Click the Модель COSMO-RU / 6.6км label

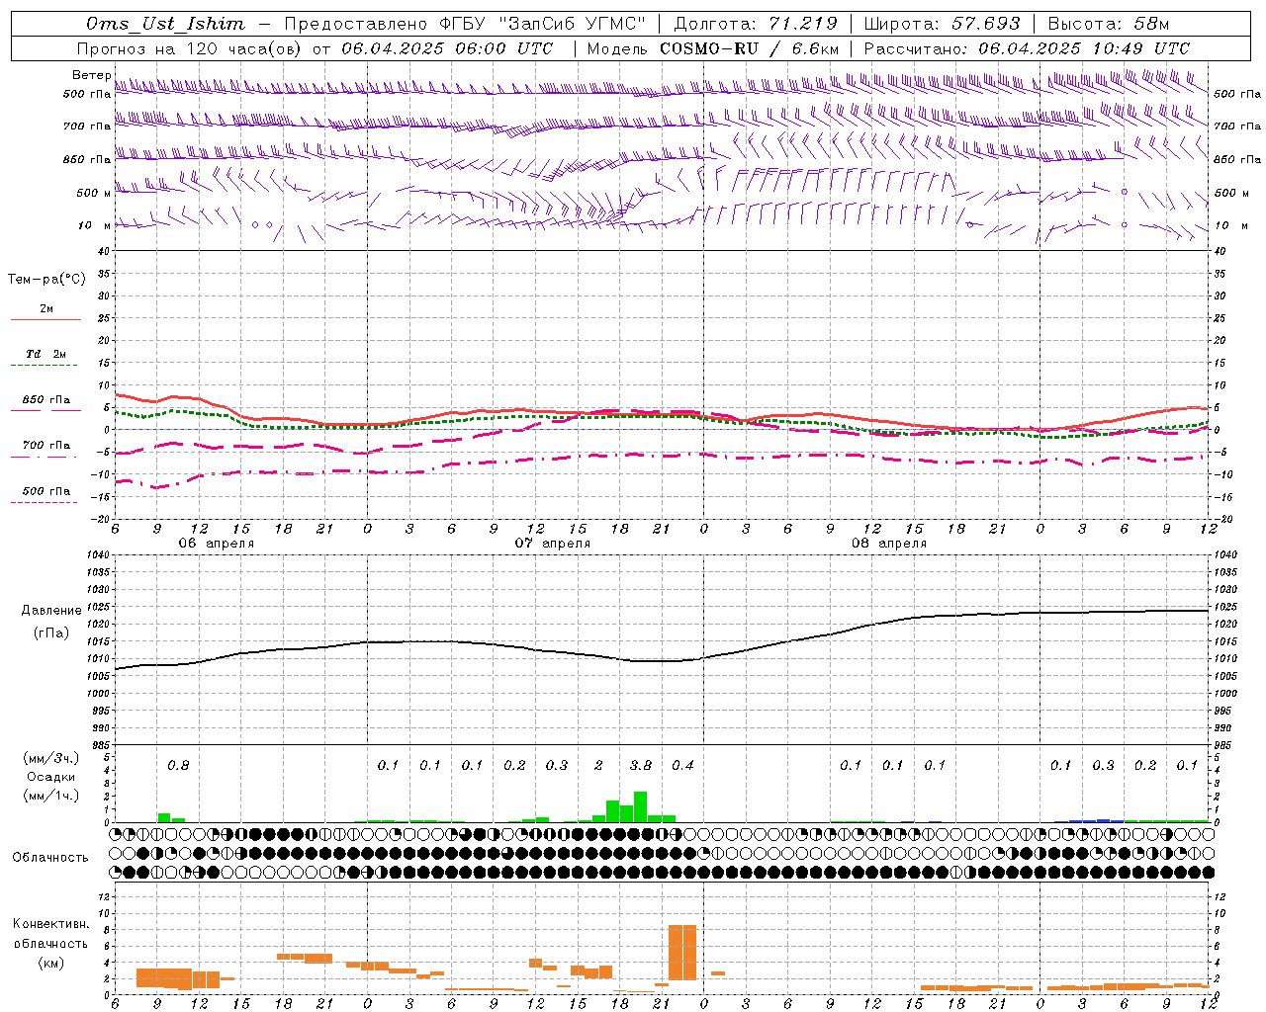click(713, 48)
